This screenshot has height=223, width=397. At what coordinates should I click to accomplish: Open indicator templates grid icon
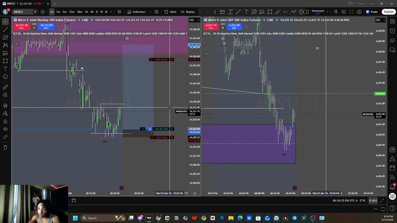pos(157,12)
